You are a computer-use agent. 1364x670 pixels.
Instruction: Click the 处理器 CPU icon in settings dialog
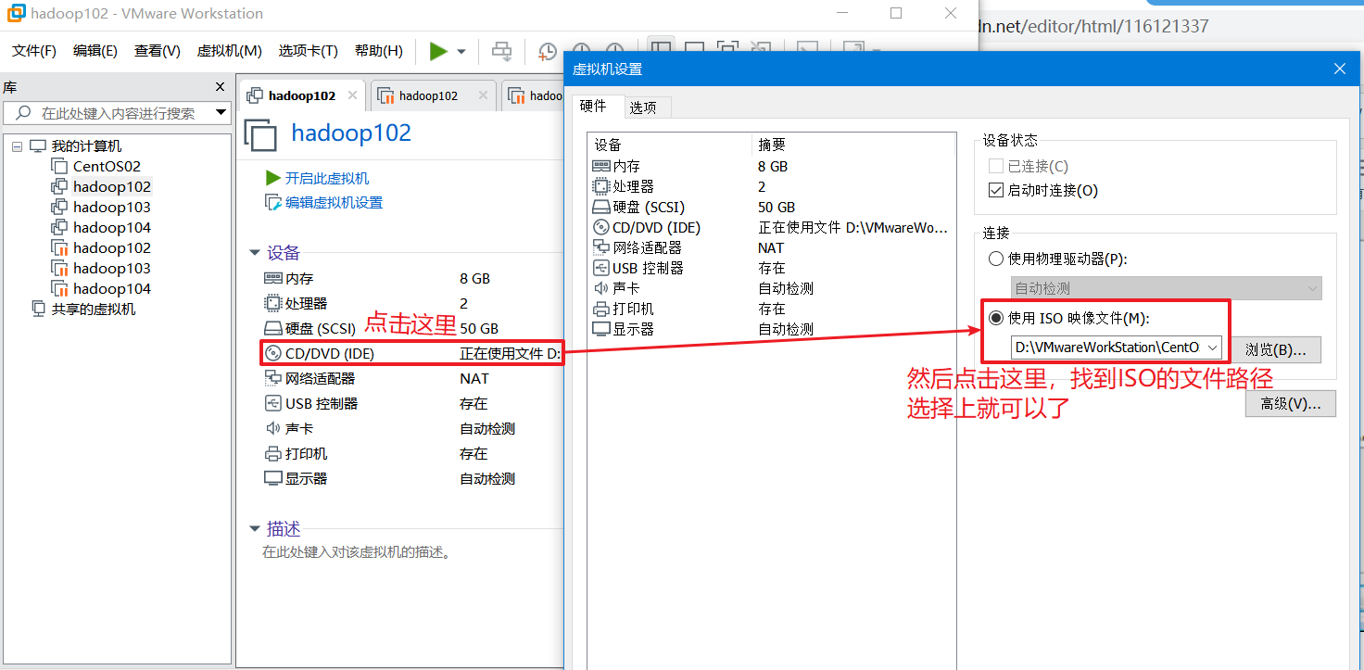(x=601, y=186)
